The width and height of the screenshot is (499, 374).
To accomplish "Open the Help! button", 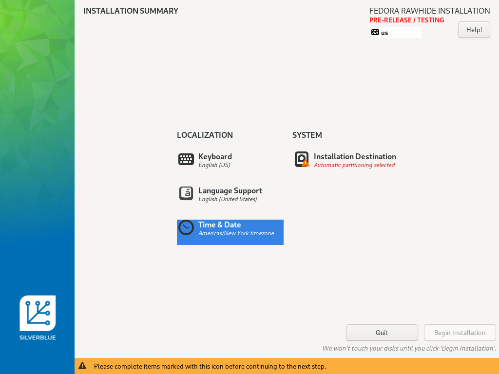I will tap(474, 30).
